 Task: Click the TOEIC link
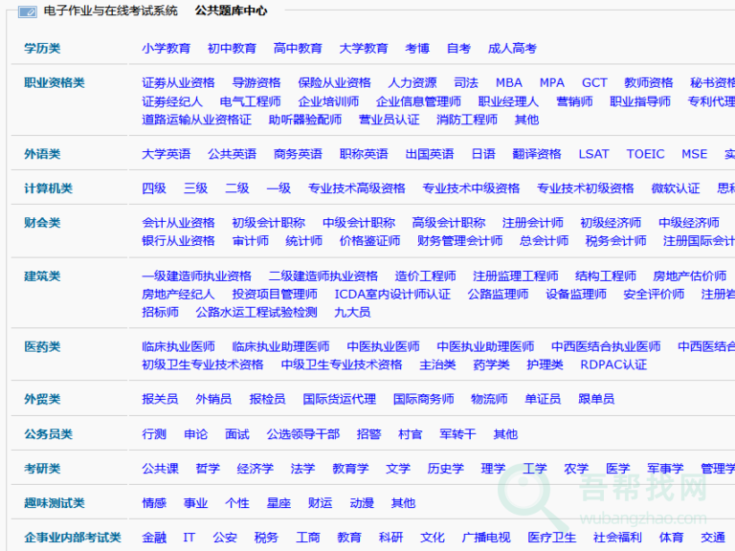pyautogui.click(x=645, y=154)
